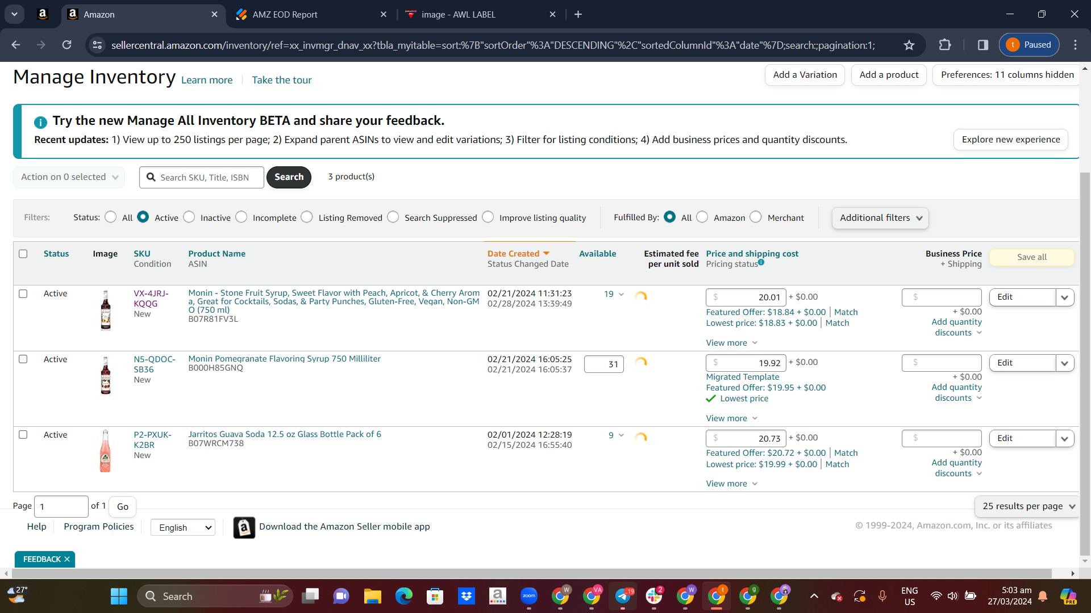Click the dark Search button
The width and height of the screenshot is (1091, 613).
click(x=289, y=177)
